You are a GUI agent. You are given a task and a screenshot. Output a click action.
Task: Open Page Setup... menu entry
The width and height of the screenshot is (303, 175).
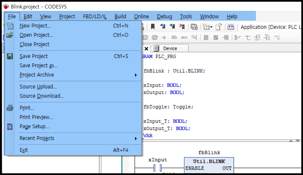(73, 126)
